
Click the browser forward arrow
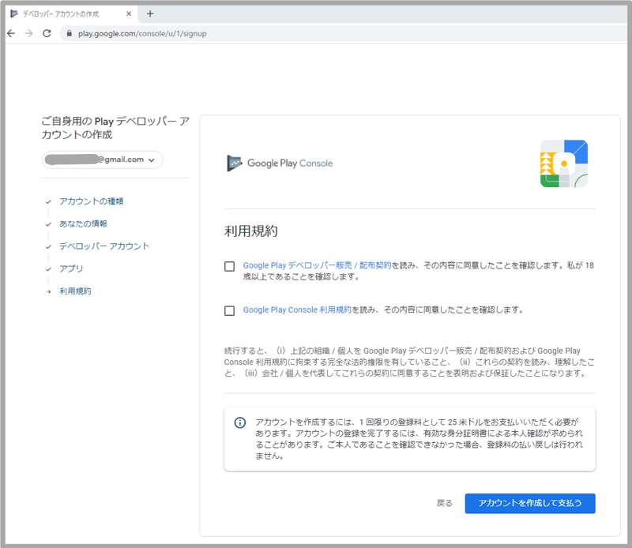pos(28,33)
